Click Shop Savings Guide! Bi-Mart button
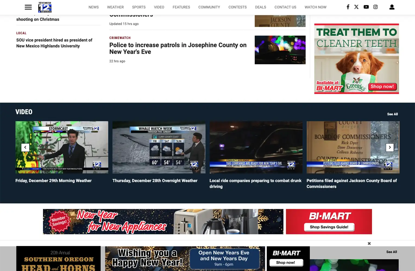 coord(329,227)
